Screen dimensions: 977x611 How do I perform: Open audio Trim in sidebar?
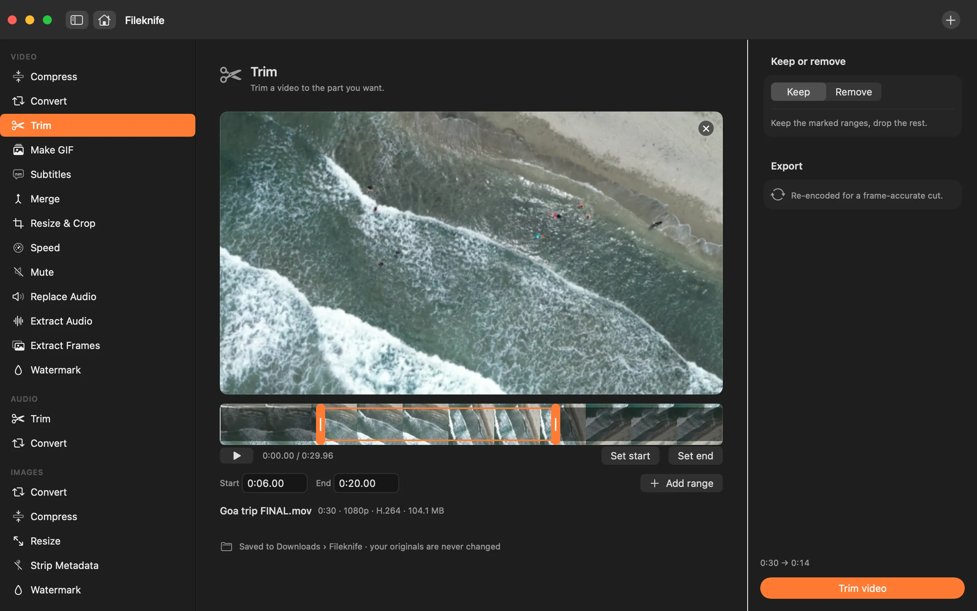(x=98, y=419)
